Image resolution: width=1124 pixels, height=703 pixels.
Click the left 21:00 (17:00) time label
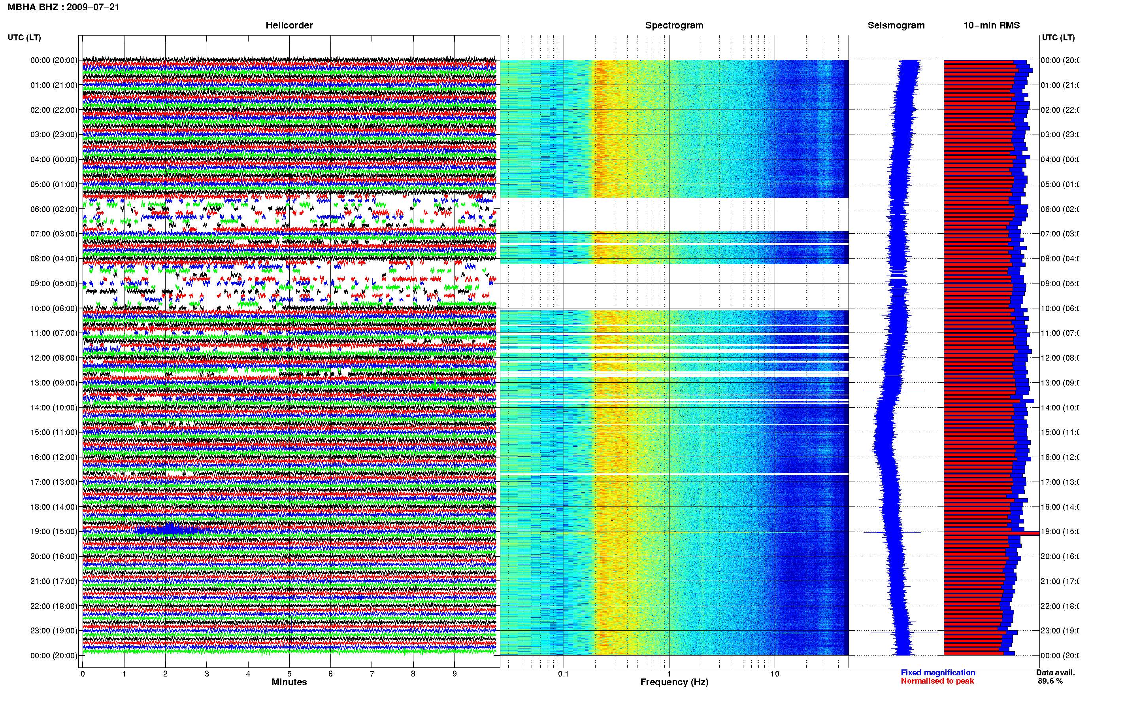[x=54, y=581]
